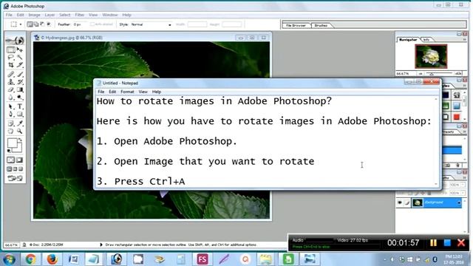Switch to Standard edit mode
This screenshot has height=266, width=473.
pos(11,160)
